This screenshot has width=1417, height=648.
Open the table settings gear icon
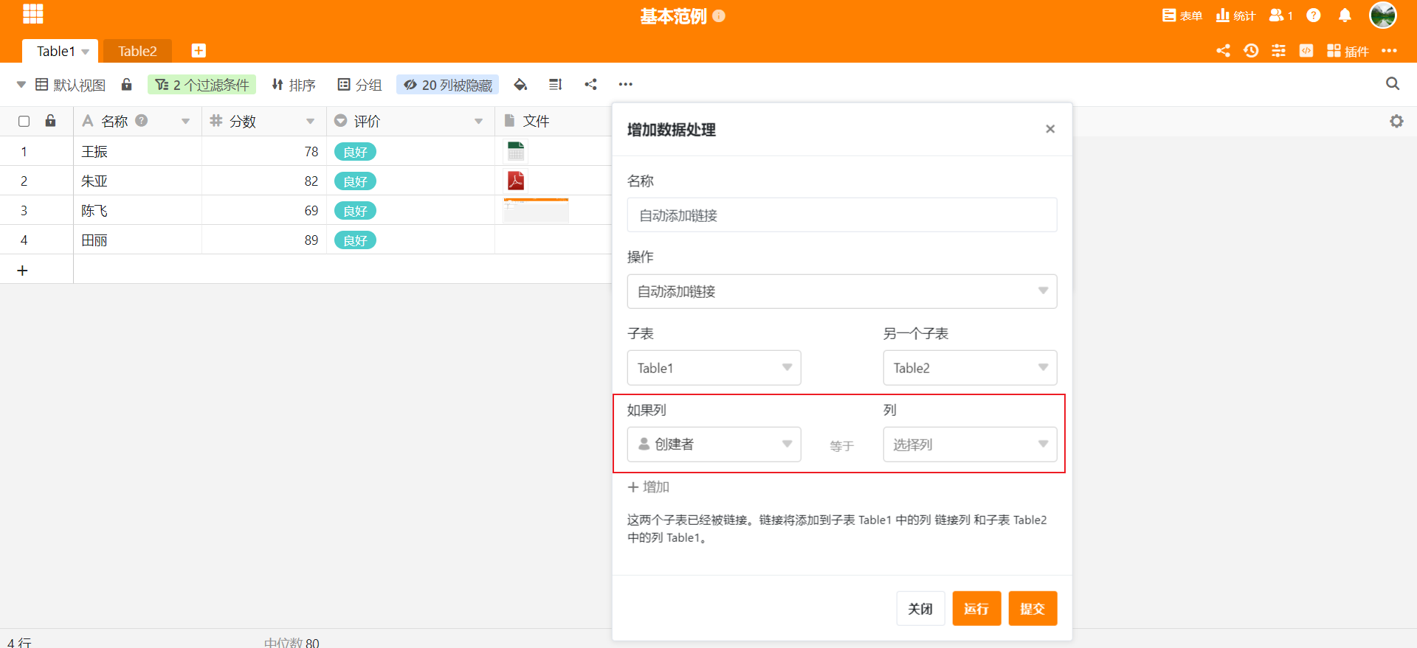coord(1396,121)
